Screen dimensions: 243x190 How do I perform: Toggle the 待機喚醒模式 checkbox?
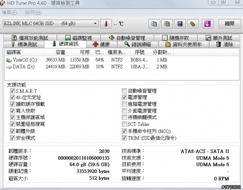[x=124, y=117]
